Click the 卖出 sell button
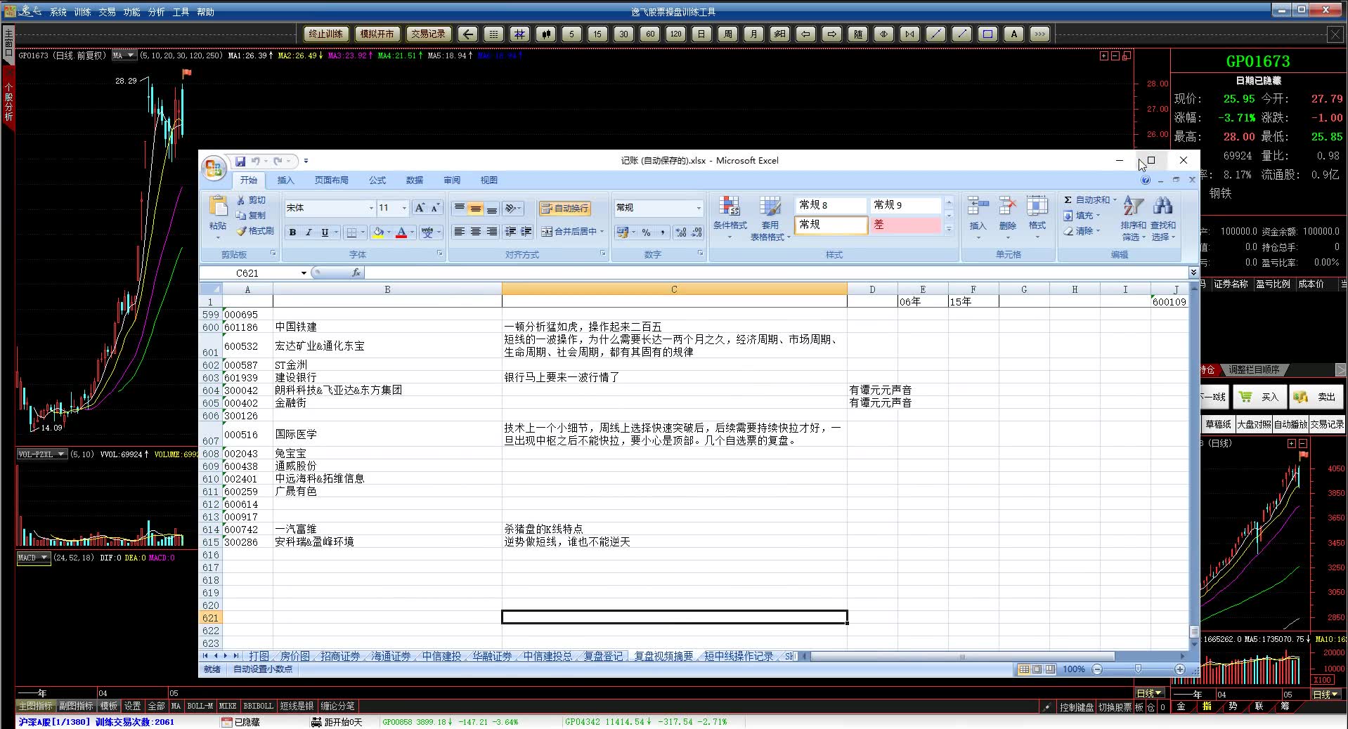 (1316, 397)
